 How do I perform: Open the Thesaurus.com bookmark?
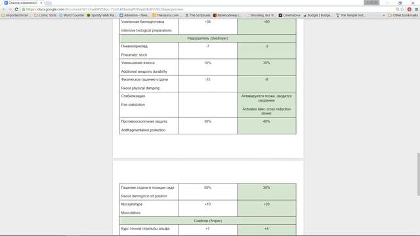[x=167, y=15]
